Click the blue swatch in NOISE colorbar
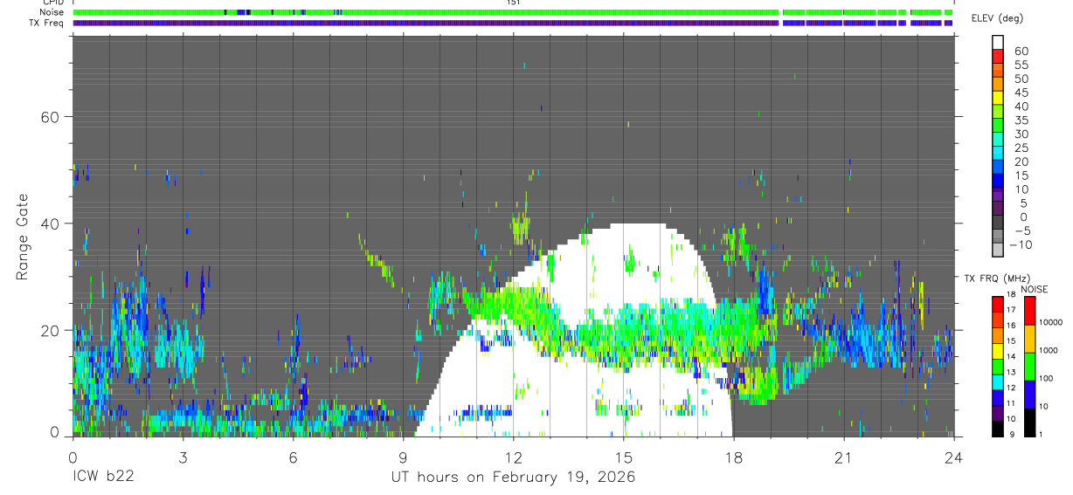Viewport: 1073px width, 495px height. click(1029, 395)
